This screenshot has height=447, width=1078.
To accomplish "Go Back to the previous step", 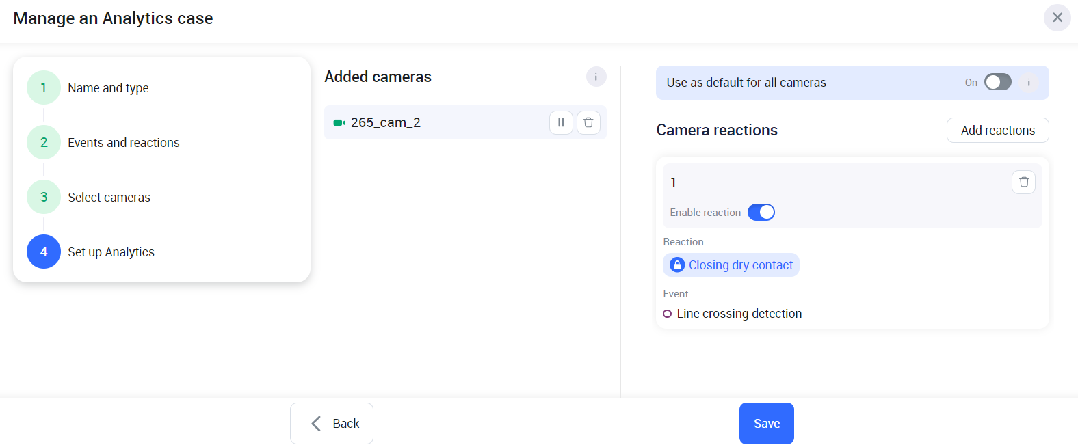I will click(x=332, y=424).
